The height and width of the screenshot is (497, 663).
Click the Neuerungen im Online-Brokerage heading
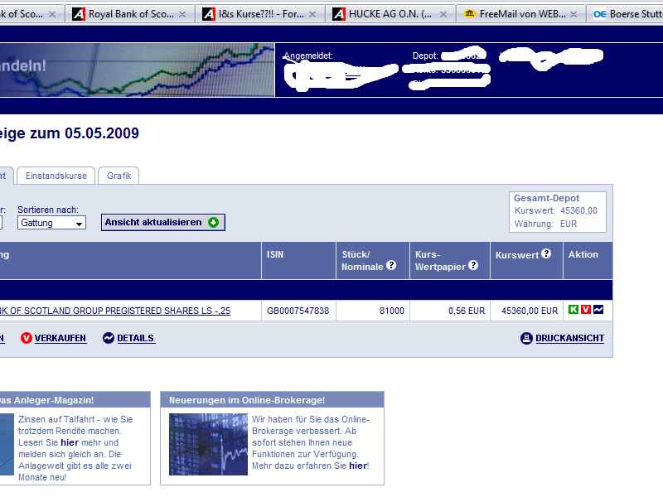point(247,400)
